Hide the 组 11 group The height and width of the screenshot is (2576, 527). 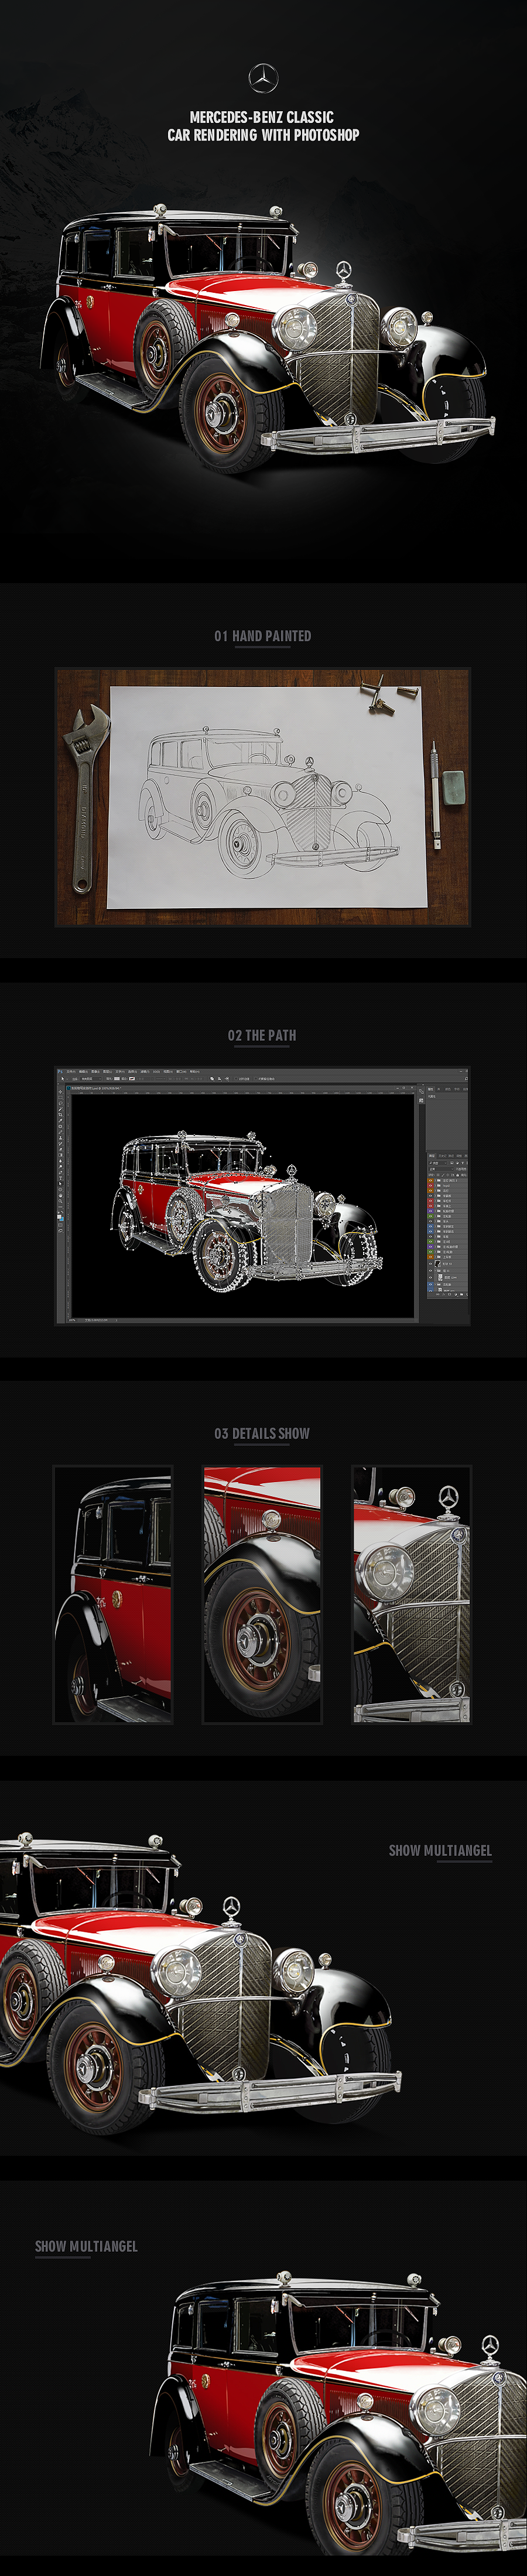coord(431,1271)
